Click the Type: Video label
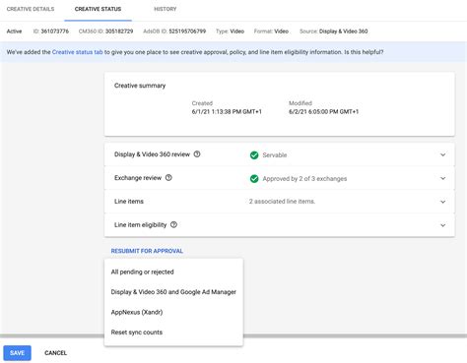This screenshot has width=467, height=363. tap(230, 31)
